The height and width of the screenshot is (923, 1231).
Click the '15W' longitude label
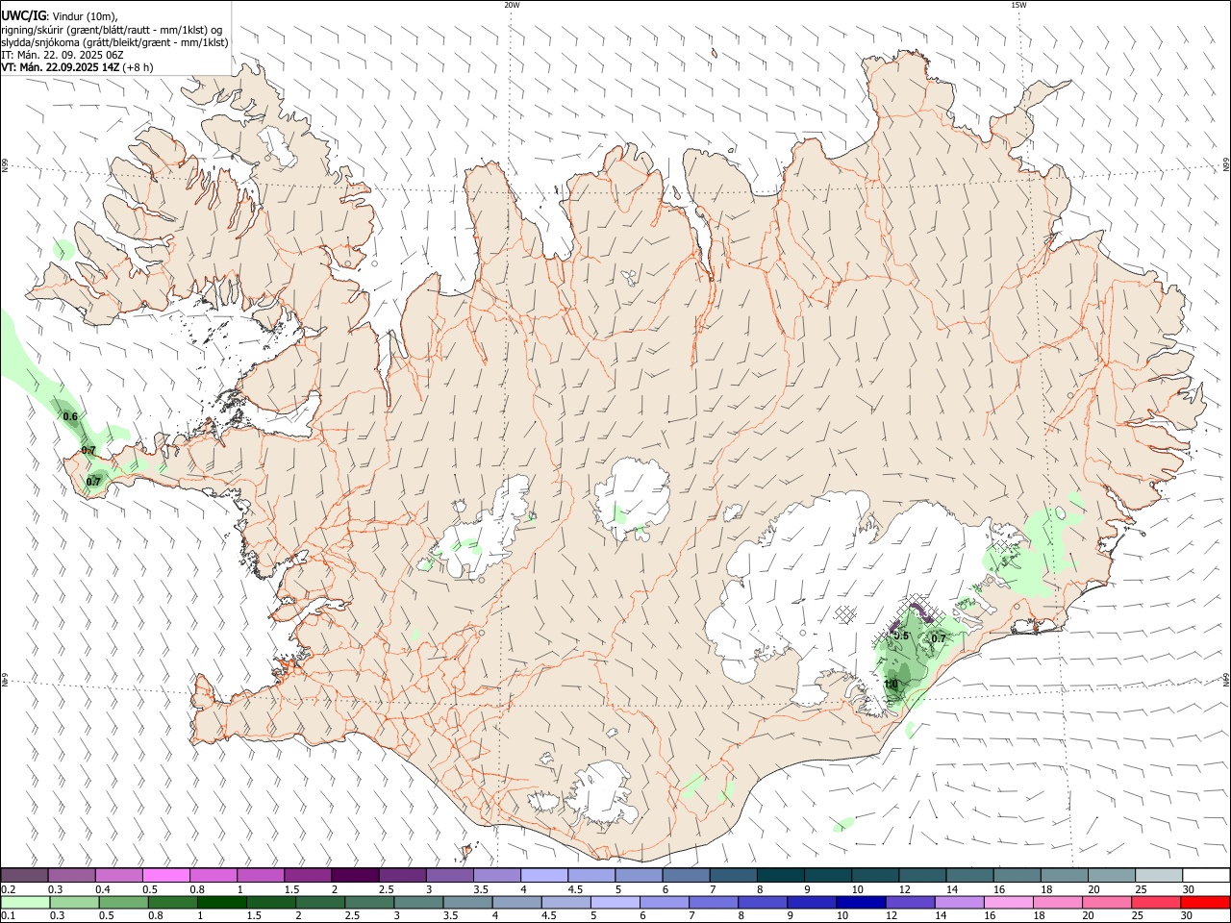click(1018, 5)
